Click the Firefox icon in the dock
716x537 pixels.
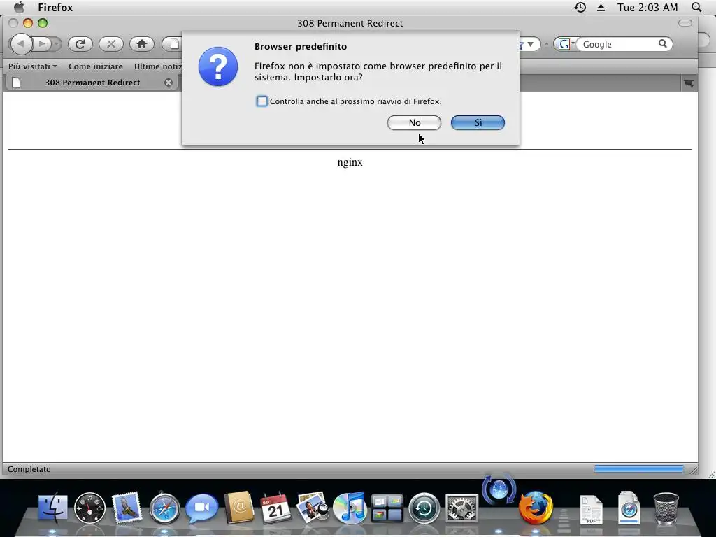point(536,508)
